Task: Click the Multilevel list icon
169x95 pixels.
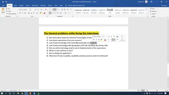Action: [58, 9]
